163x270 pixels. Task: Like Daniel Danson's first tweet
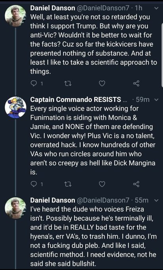(102, 84)
